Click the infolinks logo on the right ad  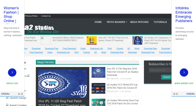click(190, 94)
